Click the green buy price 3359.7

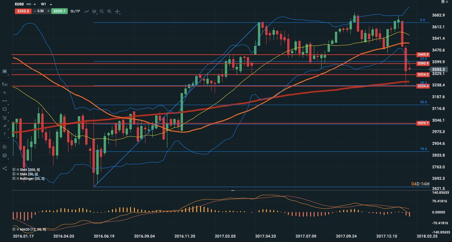coord(59,11)
